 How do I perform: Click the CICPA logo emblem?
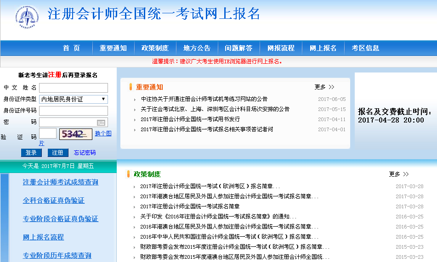(x=27, y=17)
